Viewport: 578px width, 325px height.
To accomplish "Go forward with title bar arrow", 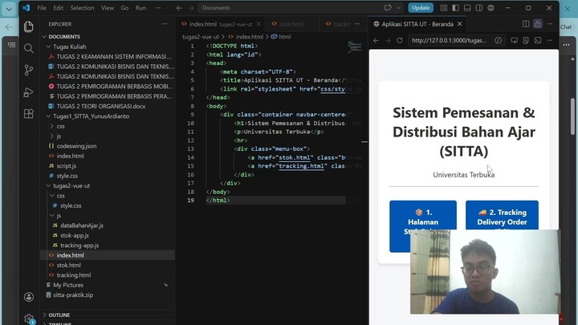I will pyautogui.click(x=191, y=8).
